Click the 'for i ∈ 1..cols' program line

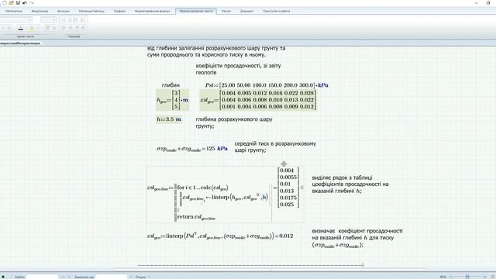(x=203, y=188)
